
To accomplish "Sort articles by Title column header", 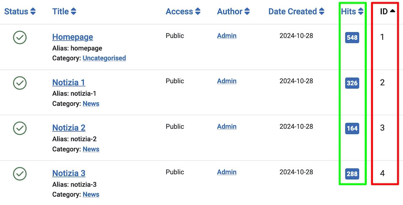I will pos(64,11).
